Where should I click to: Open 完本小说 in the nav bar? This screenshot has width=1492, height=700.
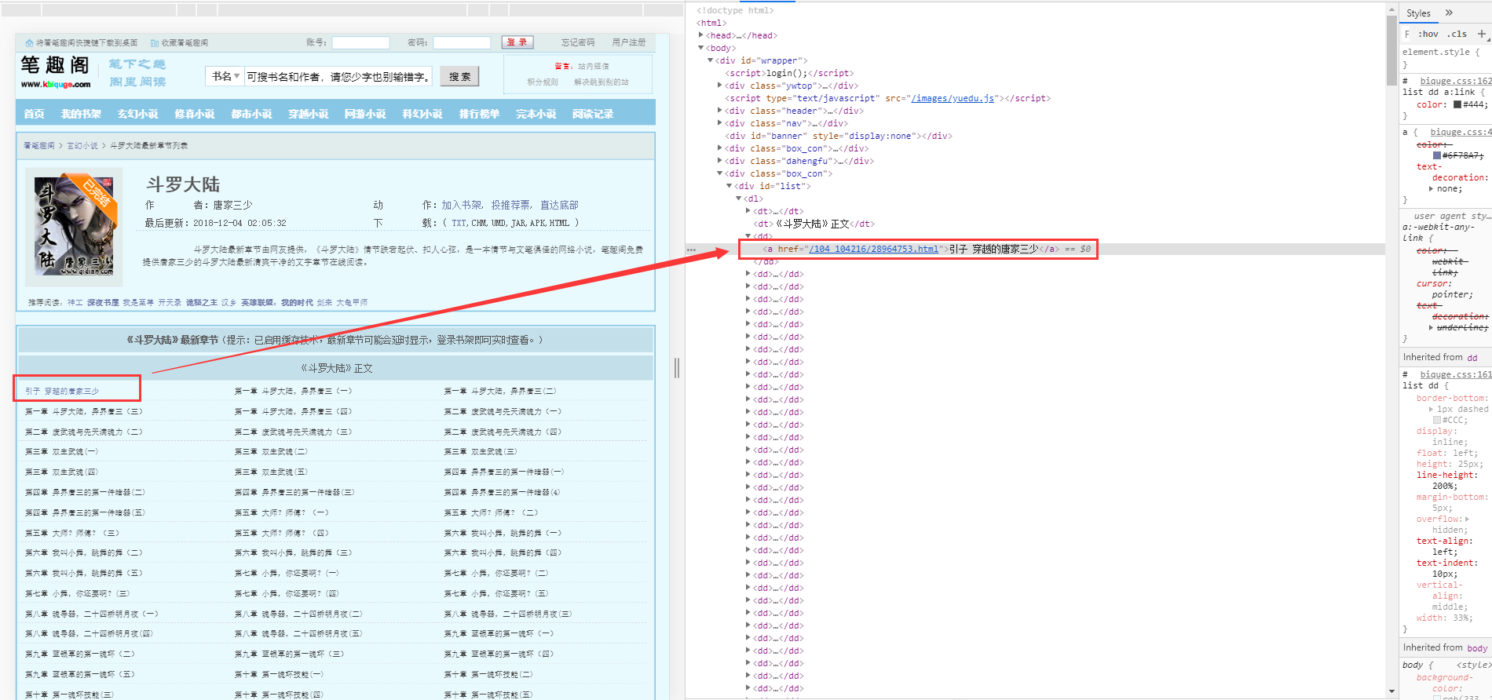click(x=536, y=114)
